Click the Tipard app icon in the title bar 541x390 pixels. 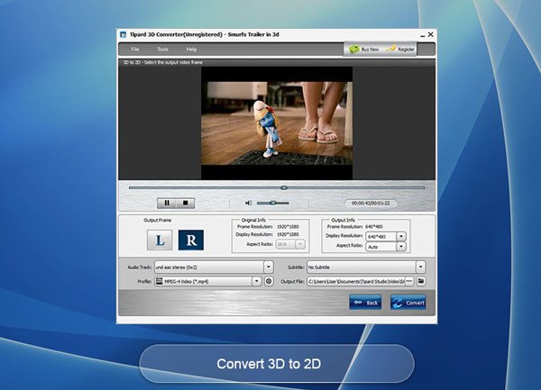pos(123,34)
